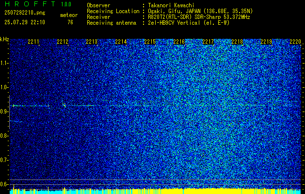Image resolution: width=305 pixels, height=194 pixels.
Task: Click time marker 2214
Action: pyautogui.click(x=121, y=42)
